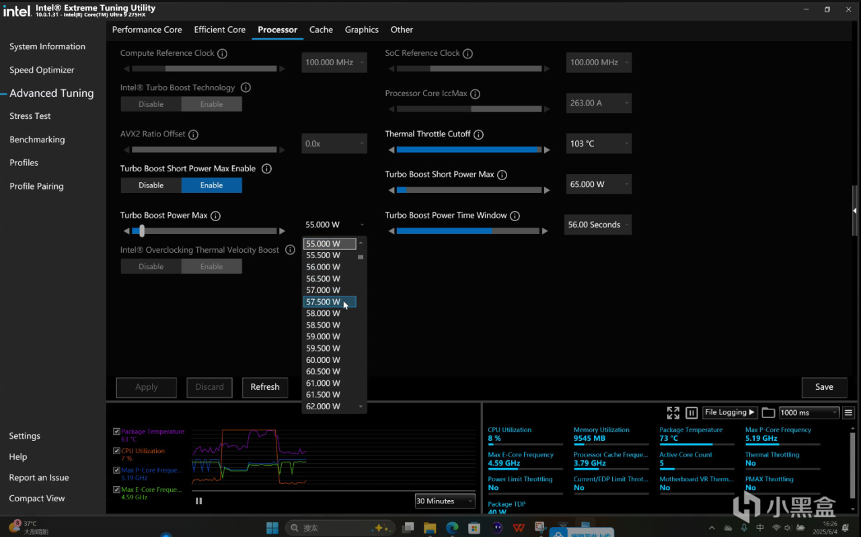Open the Other tab

pos(402,30)
